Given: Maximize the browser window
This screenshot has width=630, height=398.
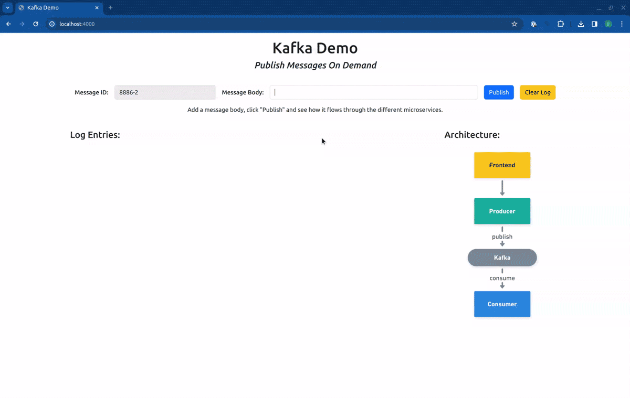Looking at the screenshot, I should point(611,8).
